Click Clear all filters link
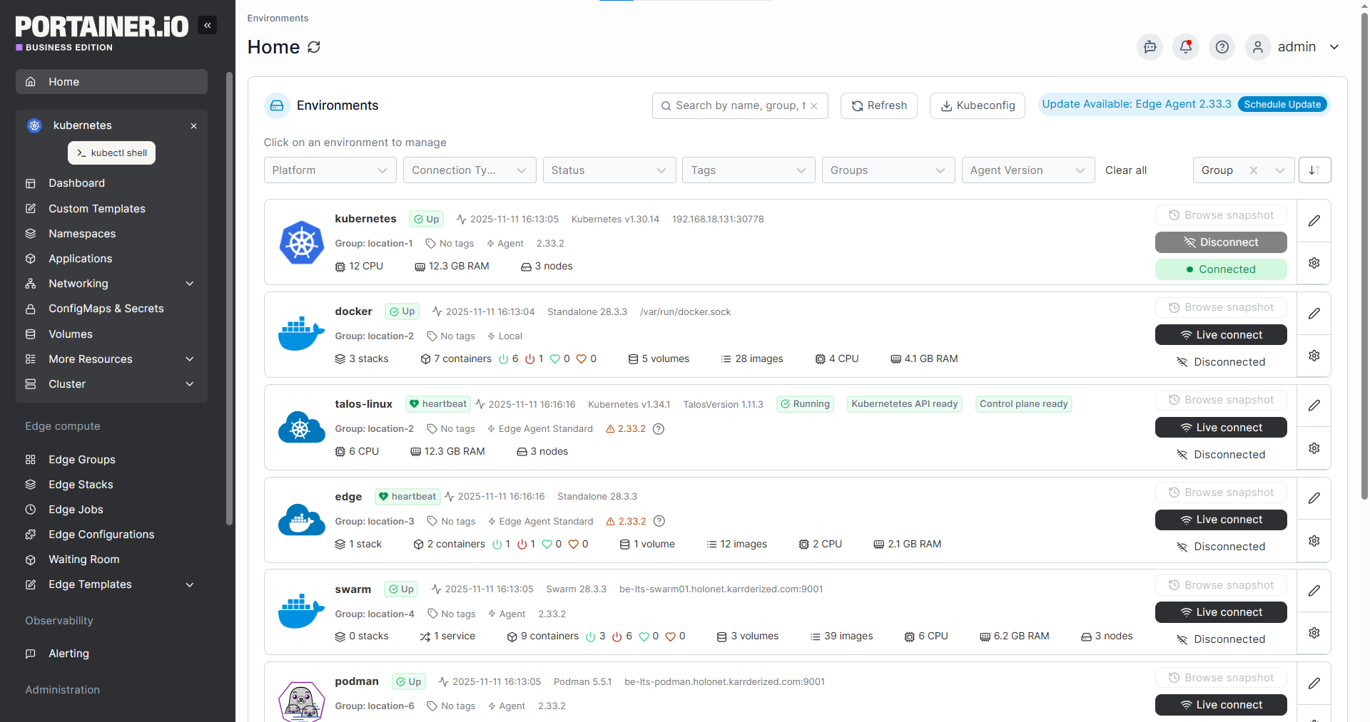This screenshot has height=722, width=1370. [x=1126, y=170]
